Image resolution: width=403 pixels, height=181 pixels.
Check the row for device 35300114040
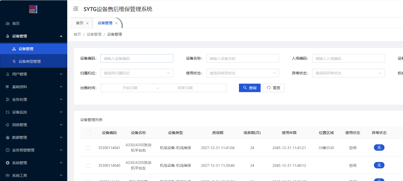pyautogui.click(x=88, y=165)
